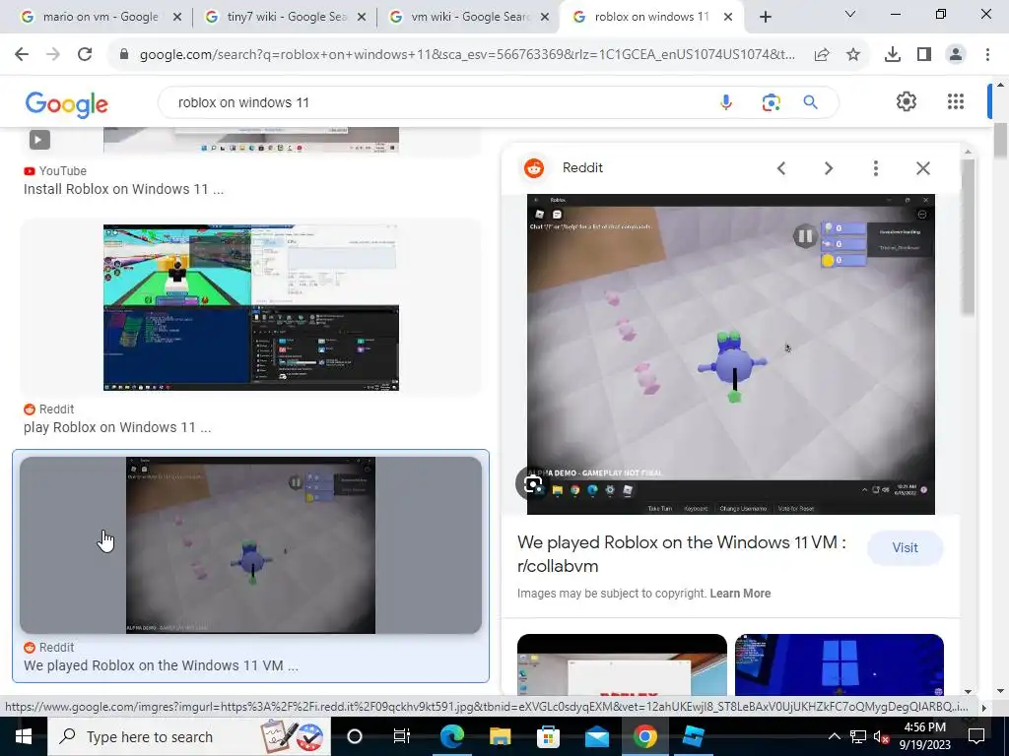The width and height of the screenshot is (1009, 756).
Task: Open Task View on taskbar
Action: point(402,736)
